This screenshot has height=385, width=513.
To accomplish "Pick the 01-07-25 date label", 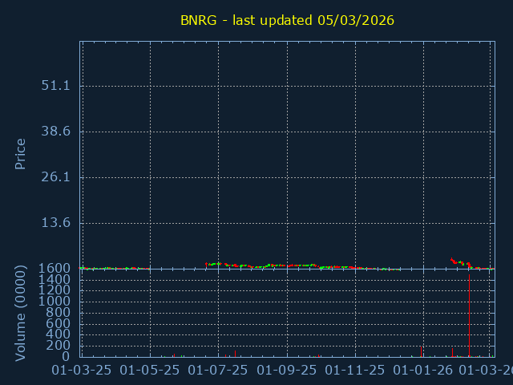I will pyautogui.click(x=218, y=371).
